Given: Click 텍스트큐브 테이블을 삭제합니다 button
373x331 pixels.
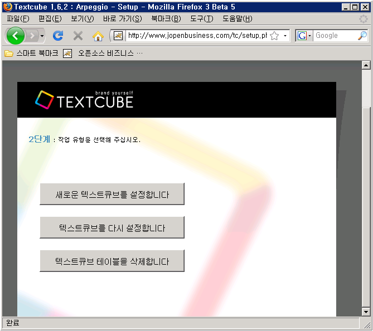Looking at the screenshot, I should (112, 261).
